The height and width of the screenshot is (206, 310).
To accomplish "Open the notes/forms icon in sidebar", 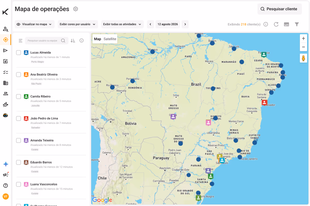I will click(5, 61).
